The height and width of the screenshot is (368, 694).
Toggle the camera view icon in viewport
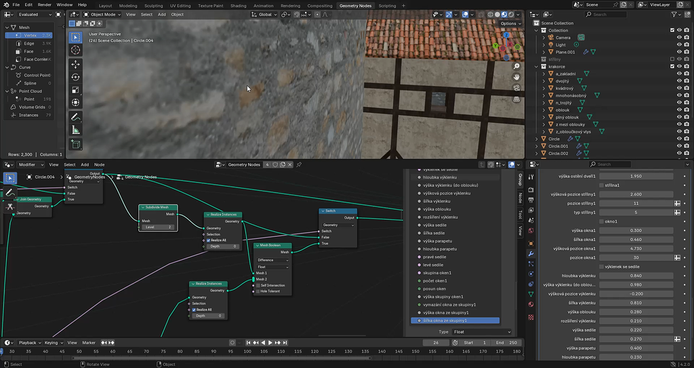tap(516, 88)
